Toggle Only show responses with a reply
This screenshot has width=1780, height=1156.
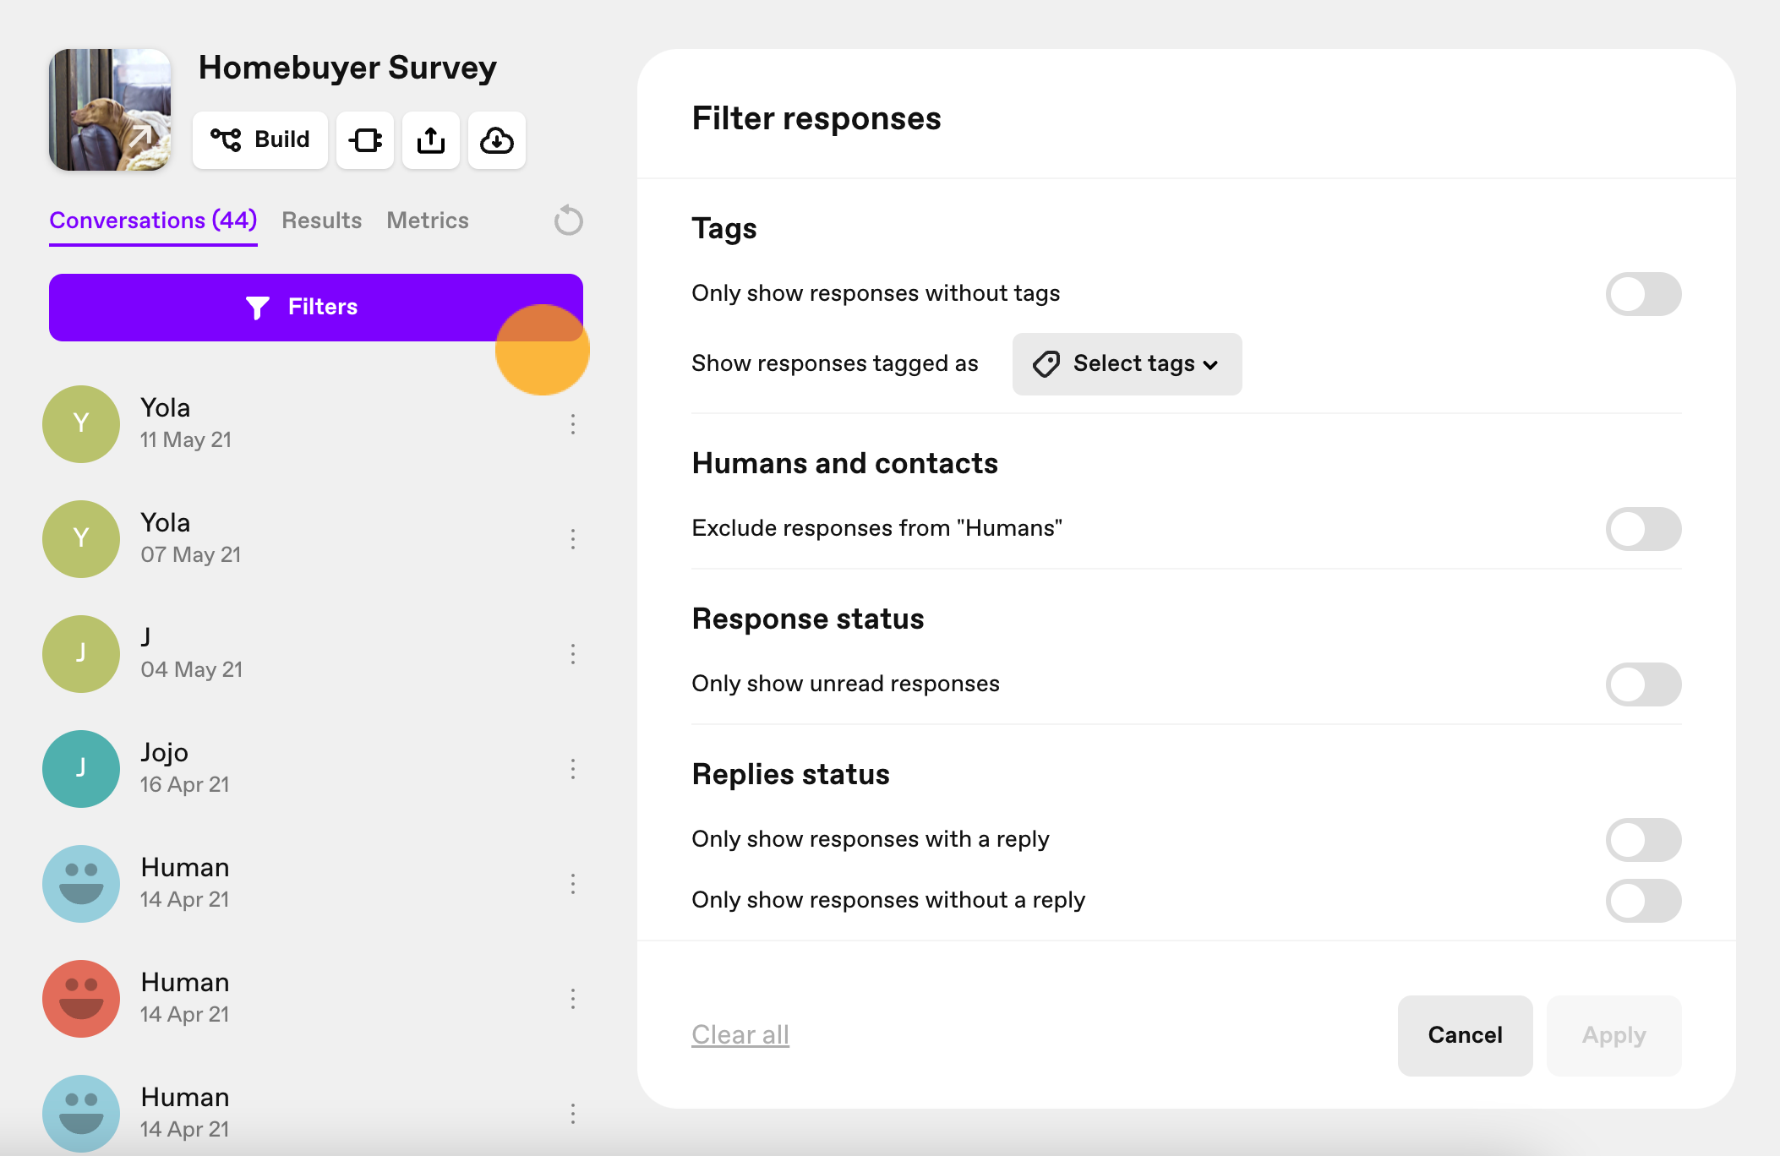pyautogui.click(x=1643, y=840)
